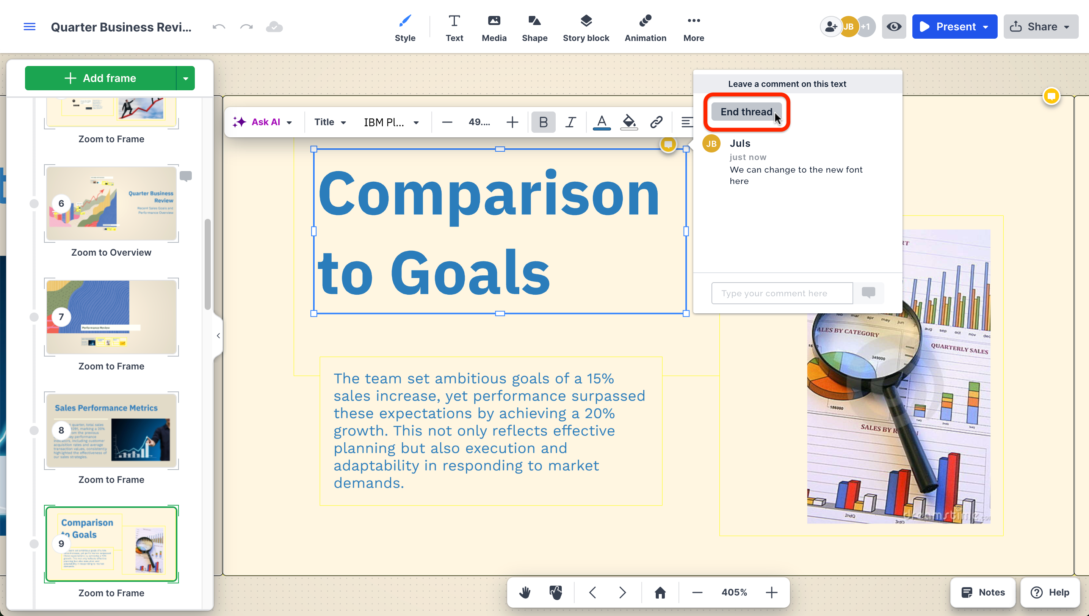Open the Ask AI dropdown
The height and width of the screenshot is (616, 1089).
click(262, 122)
